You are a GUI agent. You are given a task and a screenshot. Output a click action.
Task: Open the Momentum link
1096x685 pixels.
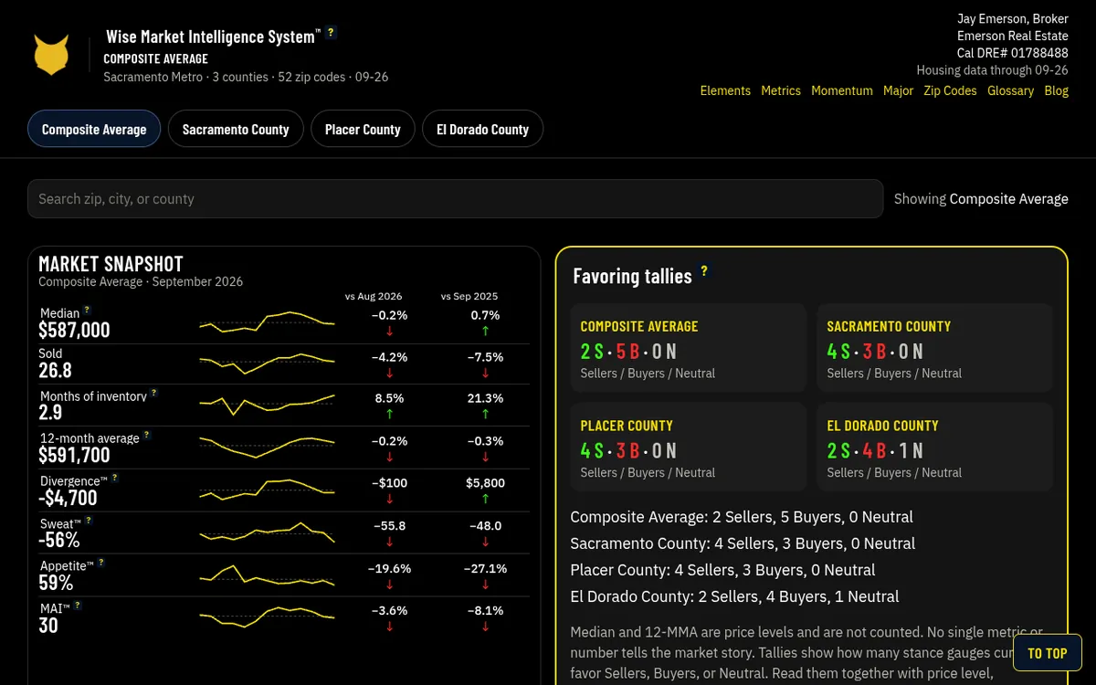pyautogui.click(x=842, y=90)
